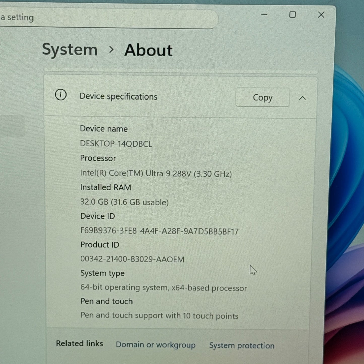Minimize the Settings window

(x=264, y=15)
